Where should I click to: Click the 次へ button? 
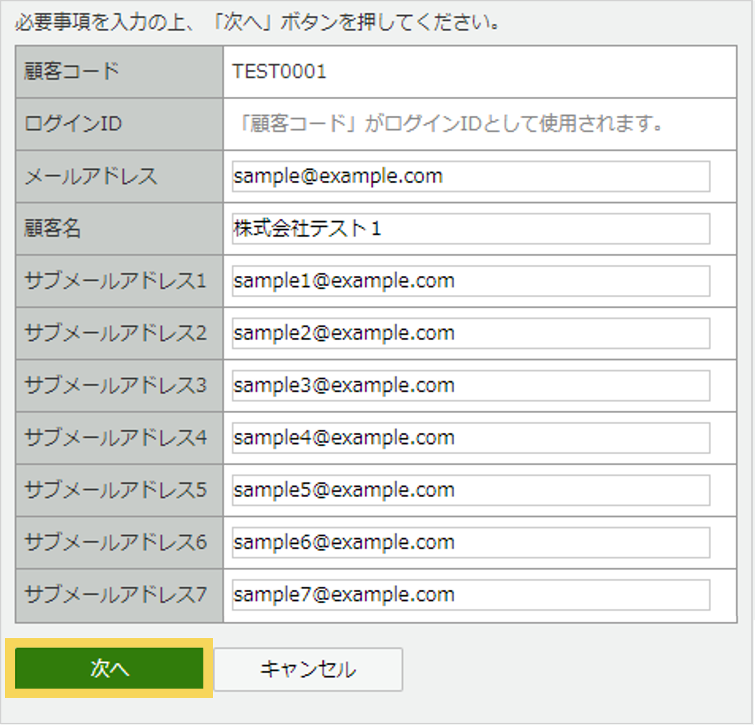pyautogui.click(x=109, y=668)
